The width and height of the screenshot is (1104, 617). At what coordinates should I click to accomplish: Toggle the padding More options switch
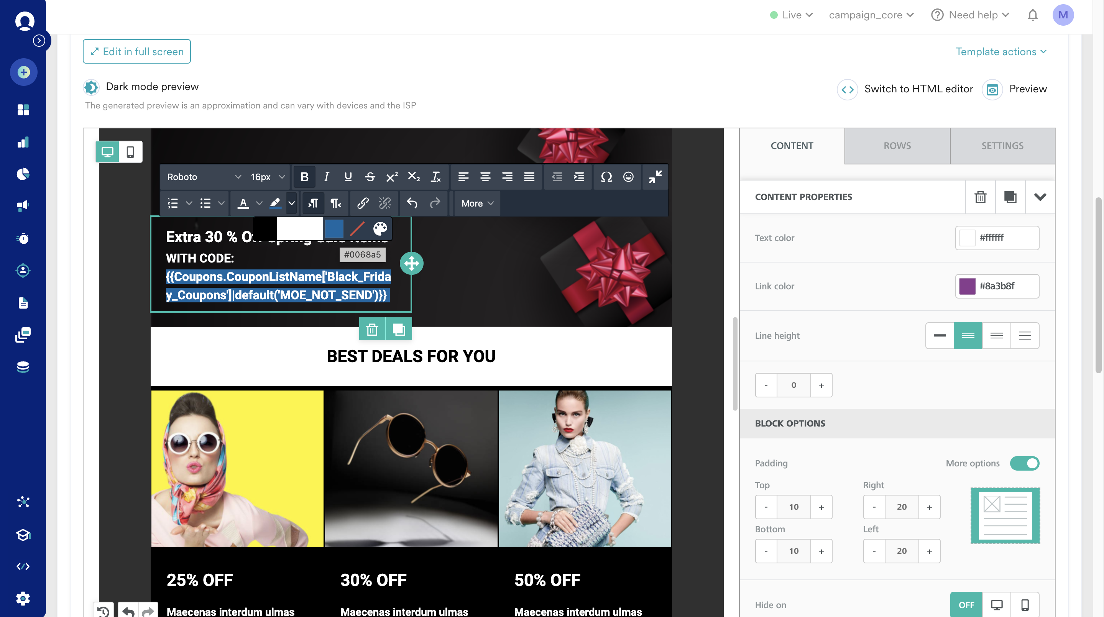coord(1024,463)
